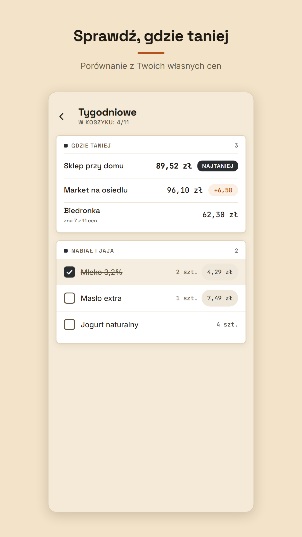Collapse the NABIAŁ I JAJA section header

(x=151, y=251)
